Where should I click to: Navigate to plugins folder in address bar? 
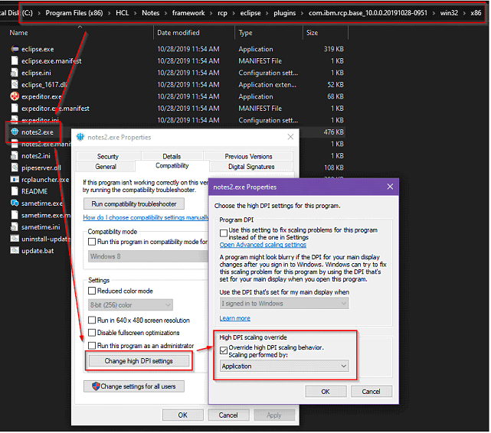pyautogui.click(x=285, y=13)
